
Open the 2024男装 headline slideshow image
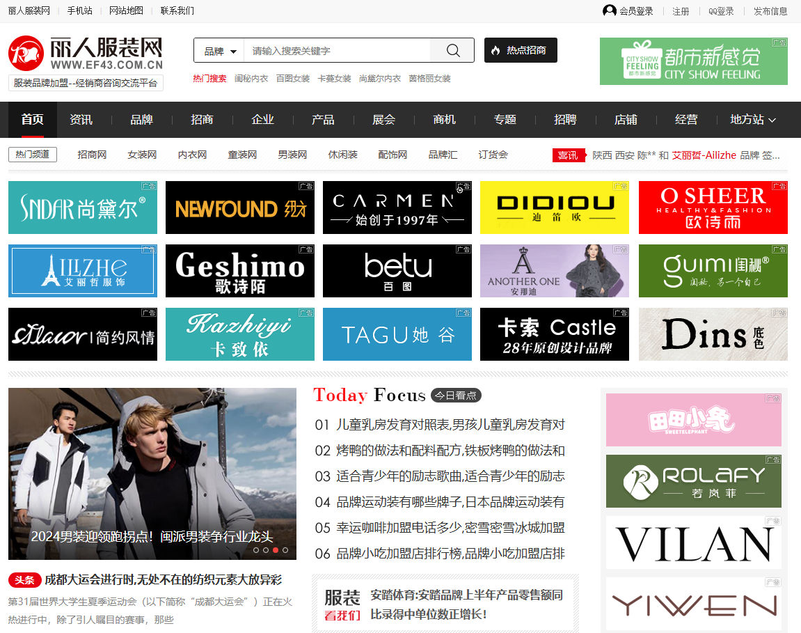coord(152,474)
